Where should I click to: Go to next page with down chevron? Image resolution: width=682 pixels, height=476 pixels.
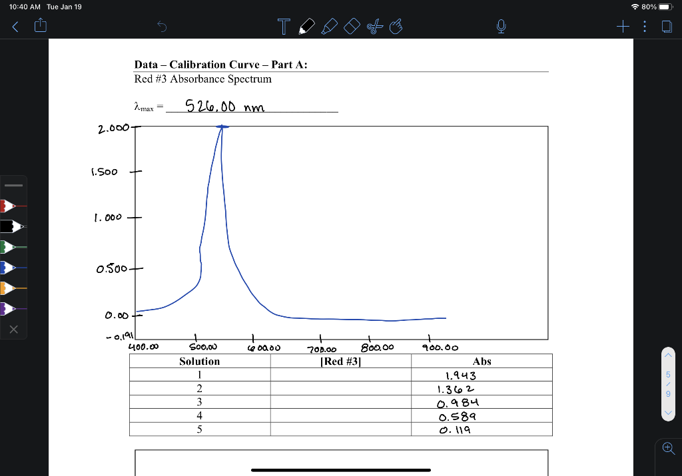point(668,413)
